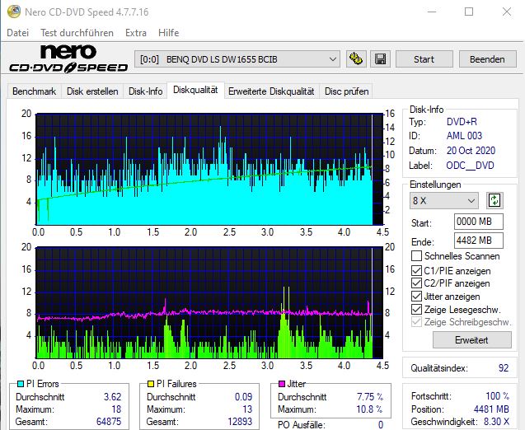Click the refresh icon beside speed dropdown
Image resolution: width=525 pixels, height=430 pixels.
(495, 200)
